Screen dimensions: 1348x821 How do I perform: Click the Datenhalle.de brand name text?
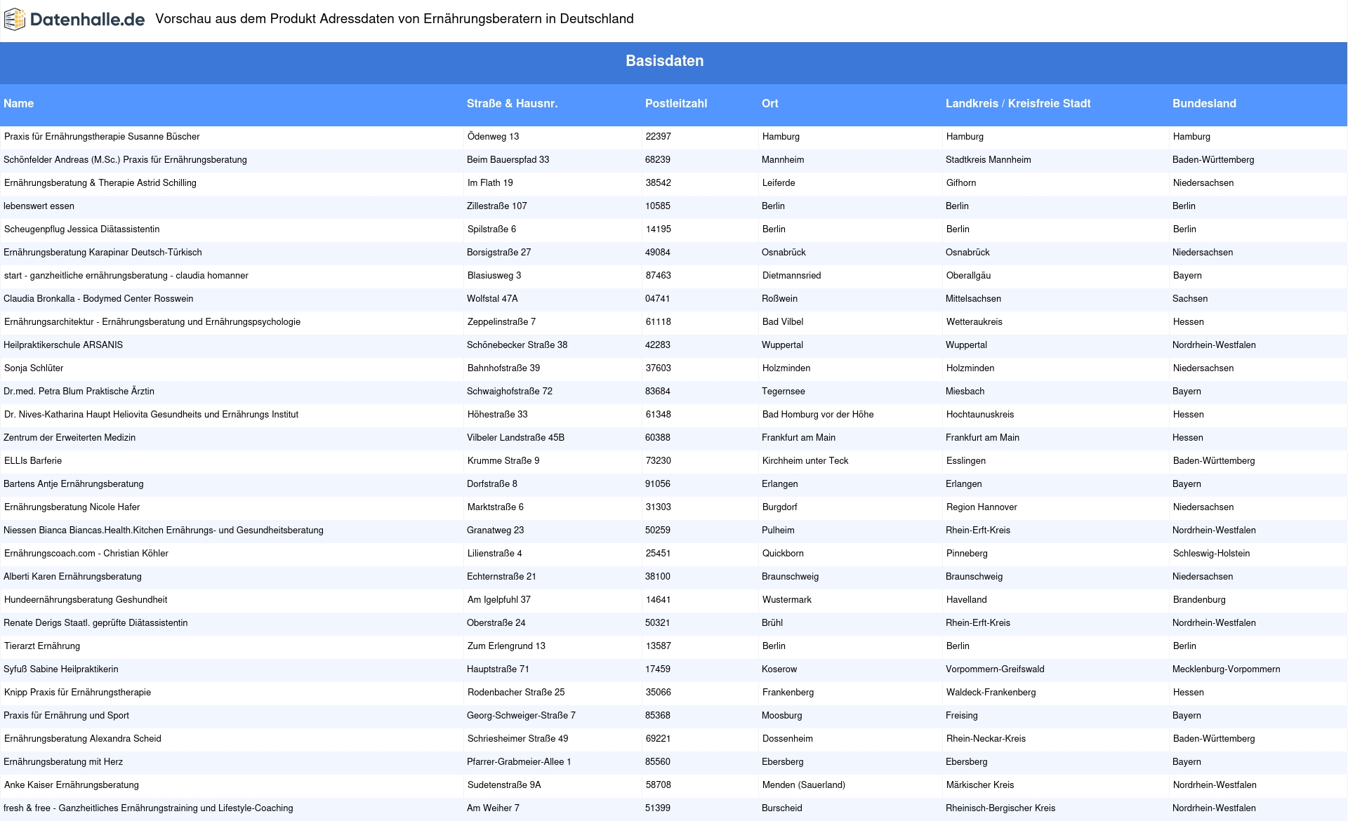point(87,20)
